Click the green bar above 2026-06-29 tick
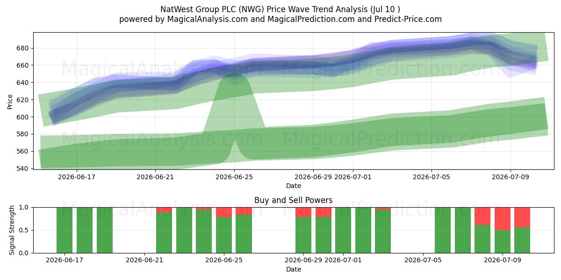 point(303,235)
